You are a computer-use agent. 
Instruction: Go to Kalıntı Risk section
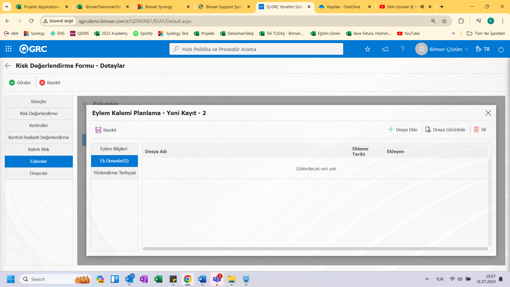tap(39, 149)
